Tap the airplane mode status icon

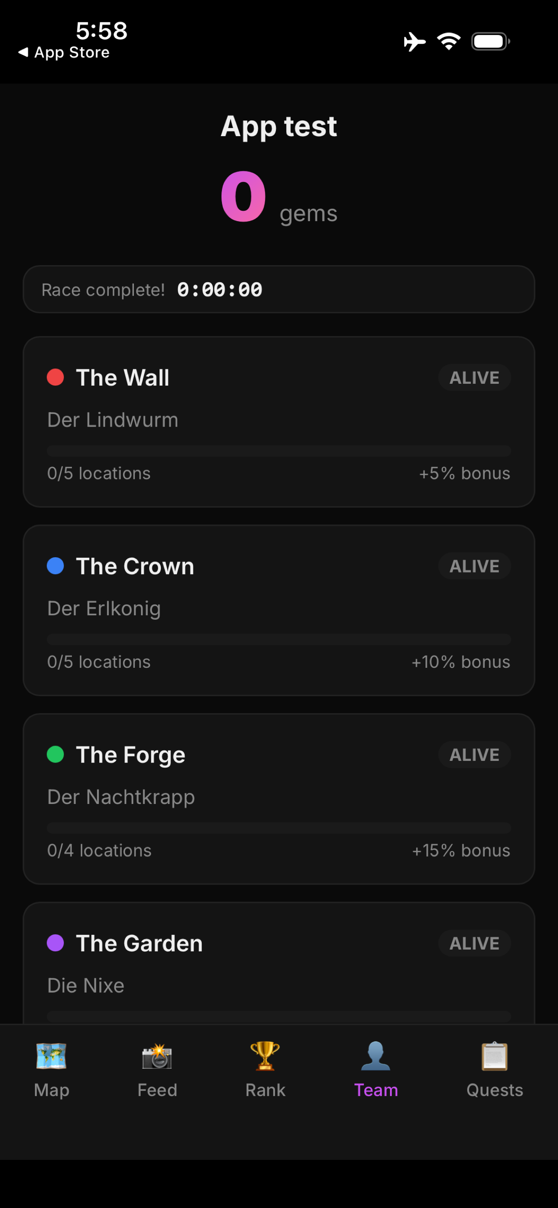(415, 42)
